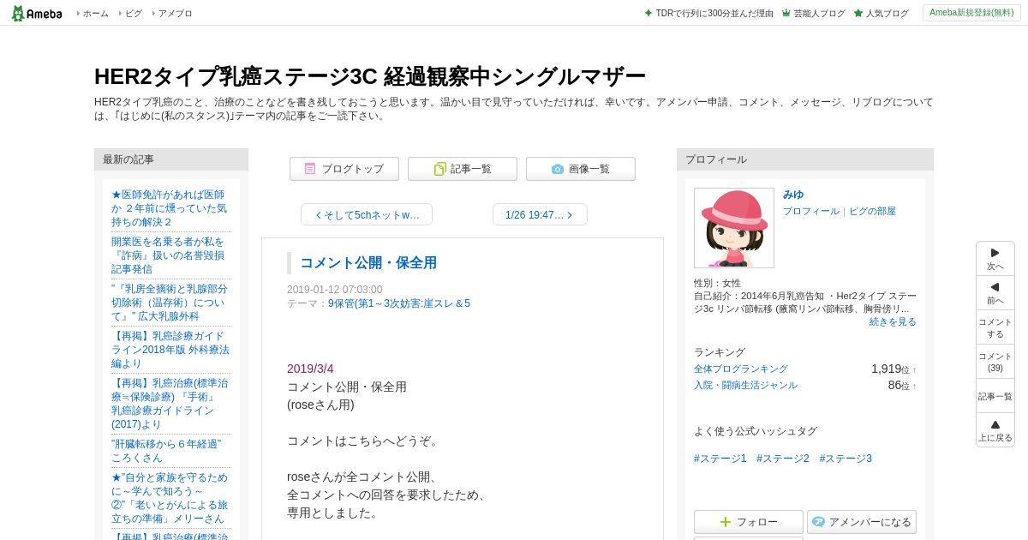
Task: Click the post timestamp 2019-01-12 07:03:00
Action: tap(335, 290)
